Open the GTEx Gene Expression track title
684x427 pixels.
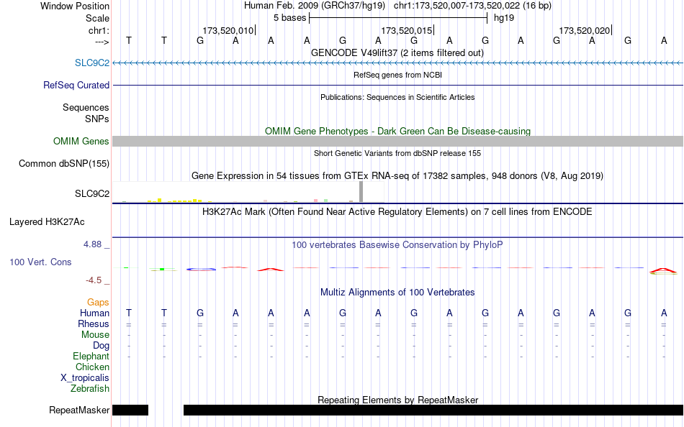tap(397, 175)
